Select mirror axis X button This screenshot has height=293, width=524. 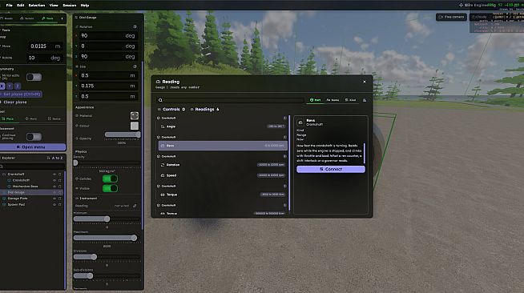click(2, 86)
